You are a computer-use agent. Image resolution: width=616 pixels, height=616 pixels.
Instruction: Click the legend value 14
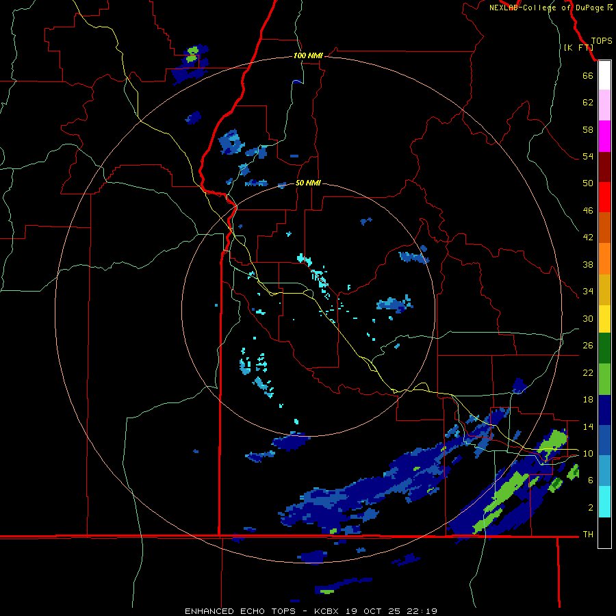pyautogui.click(x=588, y=426)
